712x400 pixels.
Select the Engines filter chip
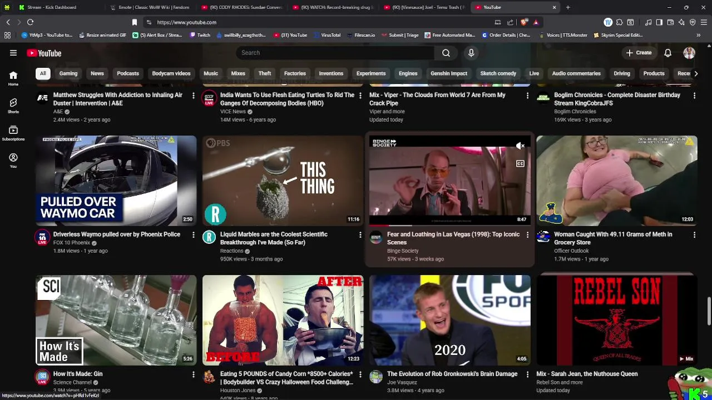pyautogui.click(x=408, y=73)
